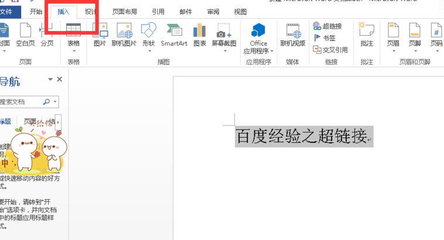Open the 表格 table gallery
Viewport: 444px width, 240px height.
coord(73,37)
